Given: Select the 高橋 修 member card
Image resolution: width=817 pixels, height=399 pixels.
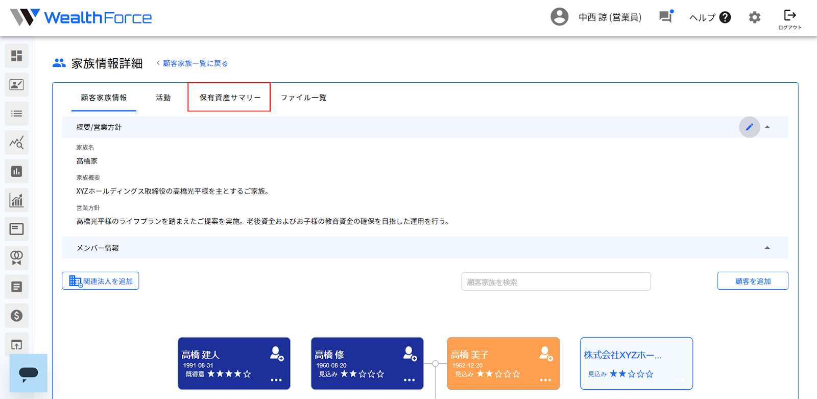Looking at the screenshot, I should (367, 363).
